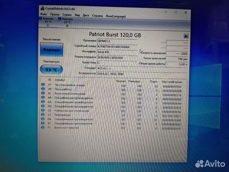Click the Текущее column header
The height and width of the screenshot is (172, 229).
pyautogui.click(x=121, y=81)
